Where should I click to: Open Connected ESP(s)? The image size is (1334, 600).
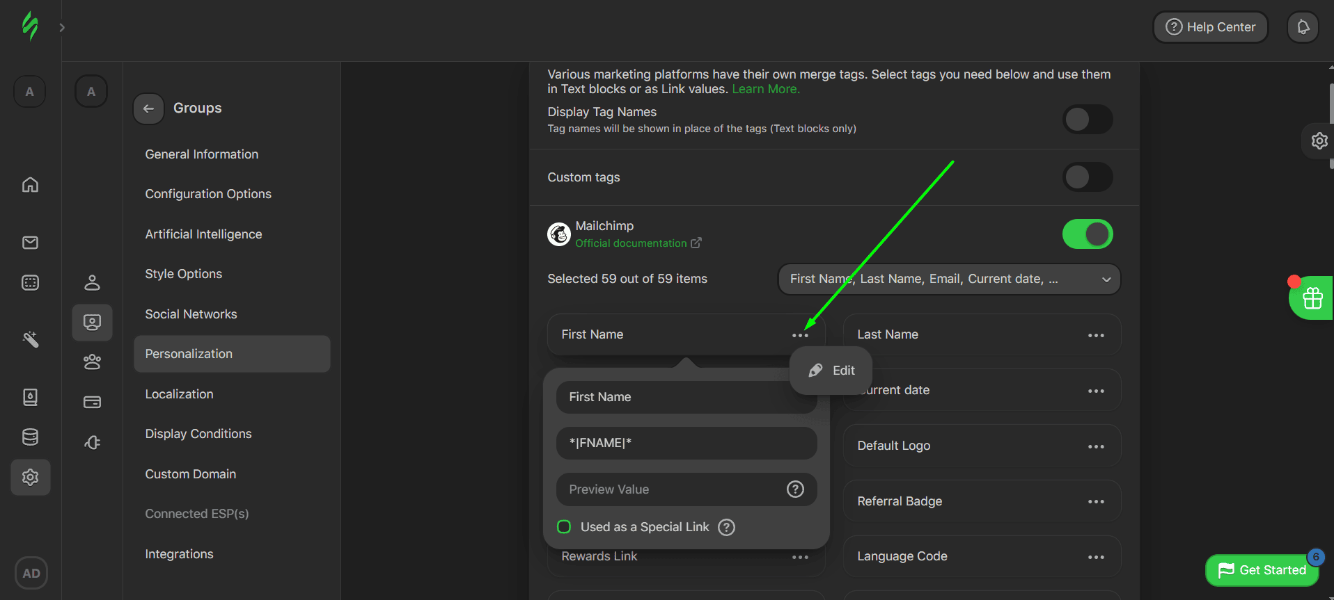click(x=196, y=514)
